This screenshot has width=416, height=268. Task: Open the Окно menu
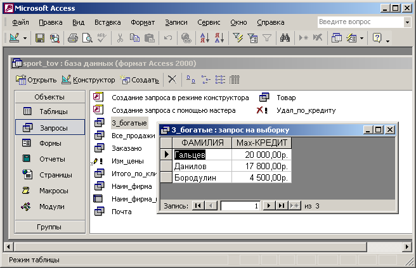238,23
